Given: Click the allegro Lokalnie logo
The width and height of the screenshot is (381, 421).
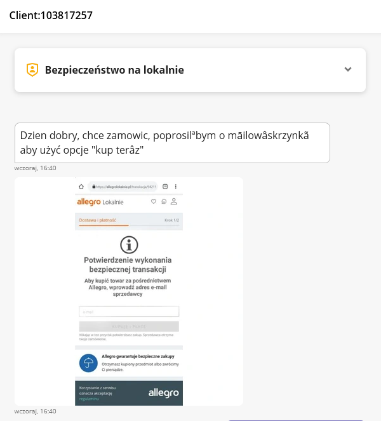Looking at the screenshot, I should [x=101, y=202].
